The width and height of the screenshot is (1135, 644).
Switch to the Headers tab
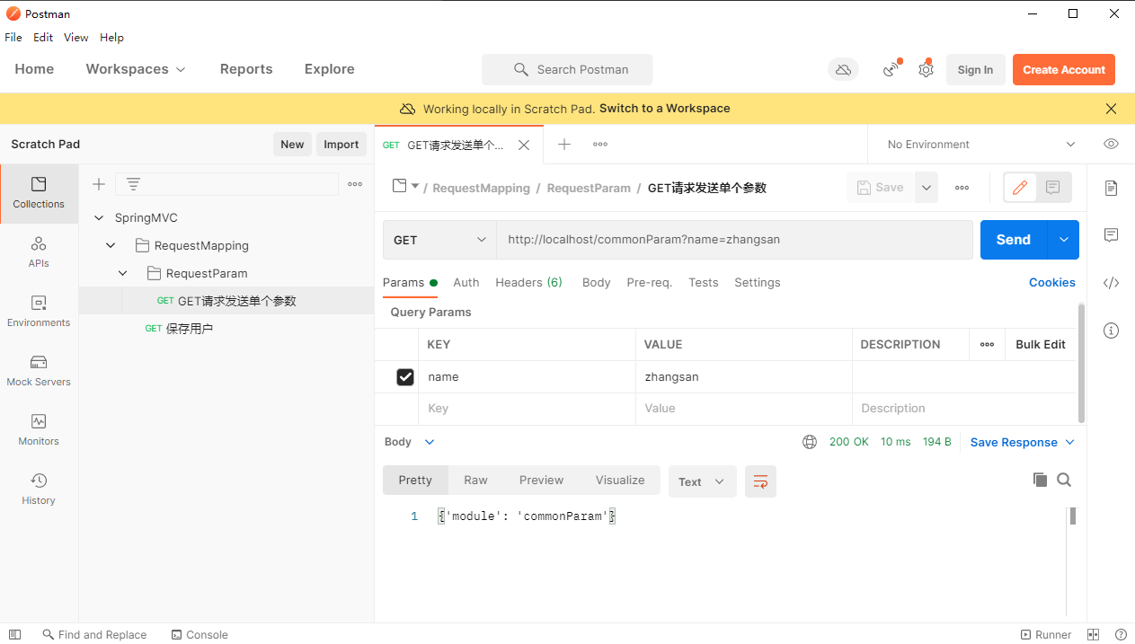coord(528,282)
